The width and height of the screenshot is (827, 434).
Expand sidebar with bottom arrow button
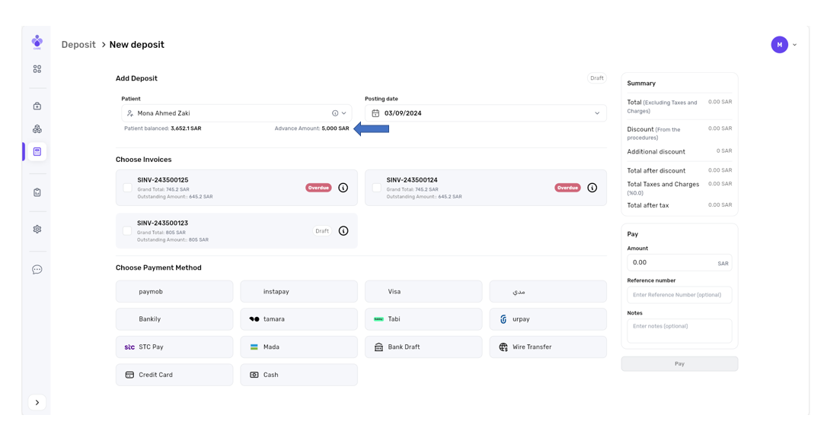[37, 403]
